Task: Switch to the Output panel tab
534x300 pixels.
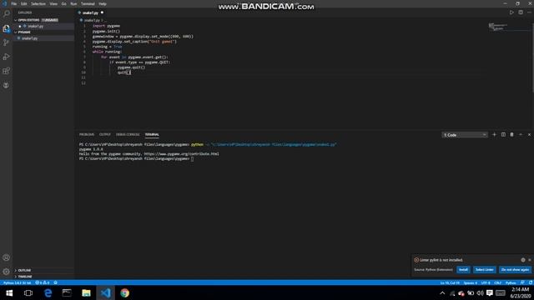Action: 105,135
